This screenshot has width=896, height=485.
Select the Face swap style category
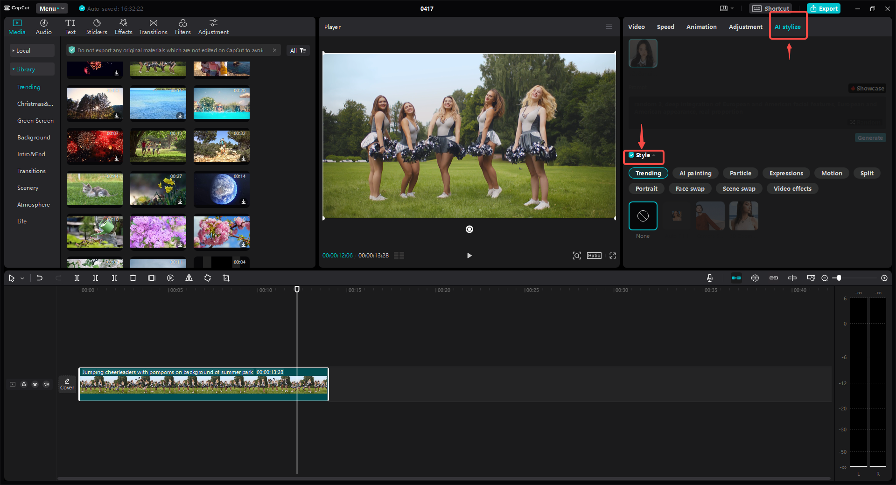pyautogui.click(x=690, y=188)
